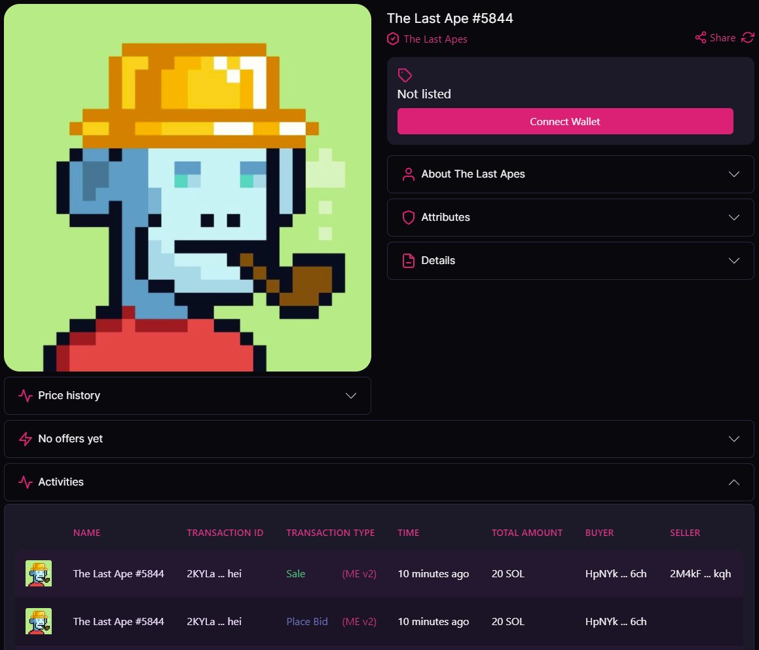Image resolution: width=759 pixels, height=650 pixels.
Task: Click the document icon beside Details
Action: (x=409, y=261)
